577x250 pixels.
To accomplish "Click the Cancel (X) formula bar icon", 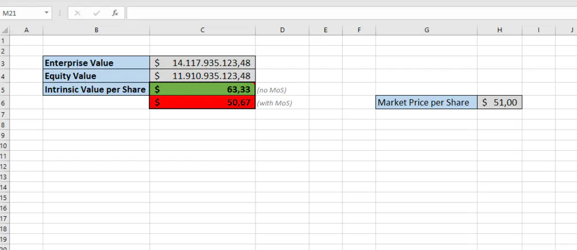I will point(78,13).
